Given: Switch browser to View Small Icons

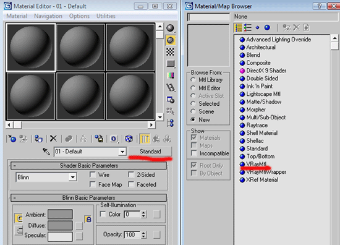Looking at the screenshot, I should 257,28.
